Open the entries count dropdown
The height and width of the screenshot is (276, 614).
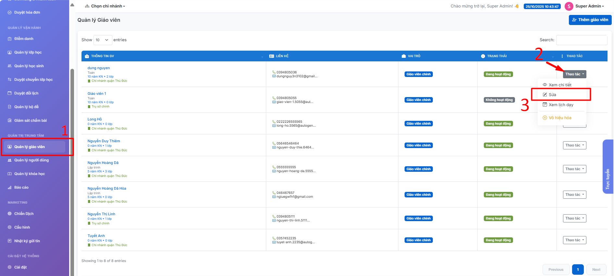pos(103,40)
